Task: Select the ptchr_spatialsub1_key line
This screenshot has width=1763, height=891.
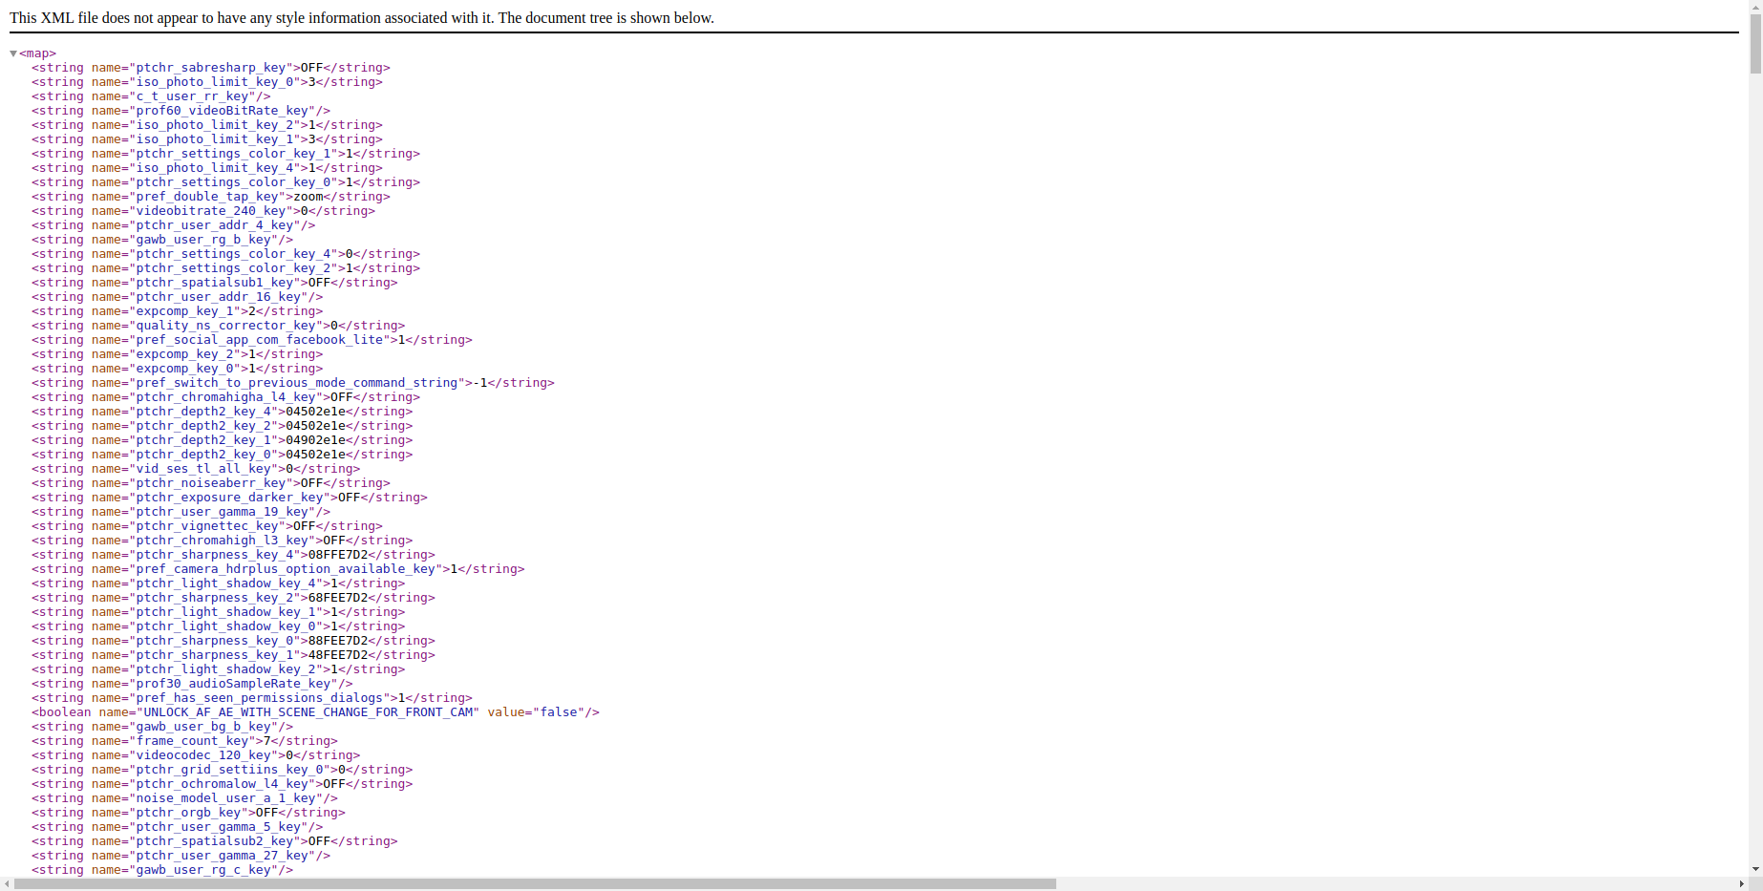Action: (x=215, y=283)
